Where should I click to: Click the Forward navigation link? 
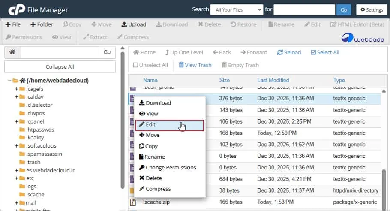(x=254, y=52)
